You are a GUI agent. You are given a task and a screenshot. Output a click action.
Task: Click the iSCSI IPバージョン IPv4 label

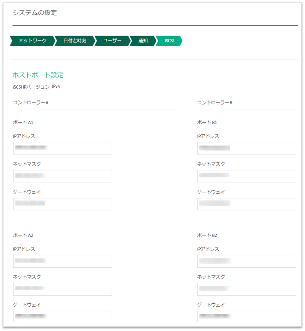37,86
